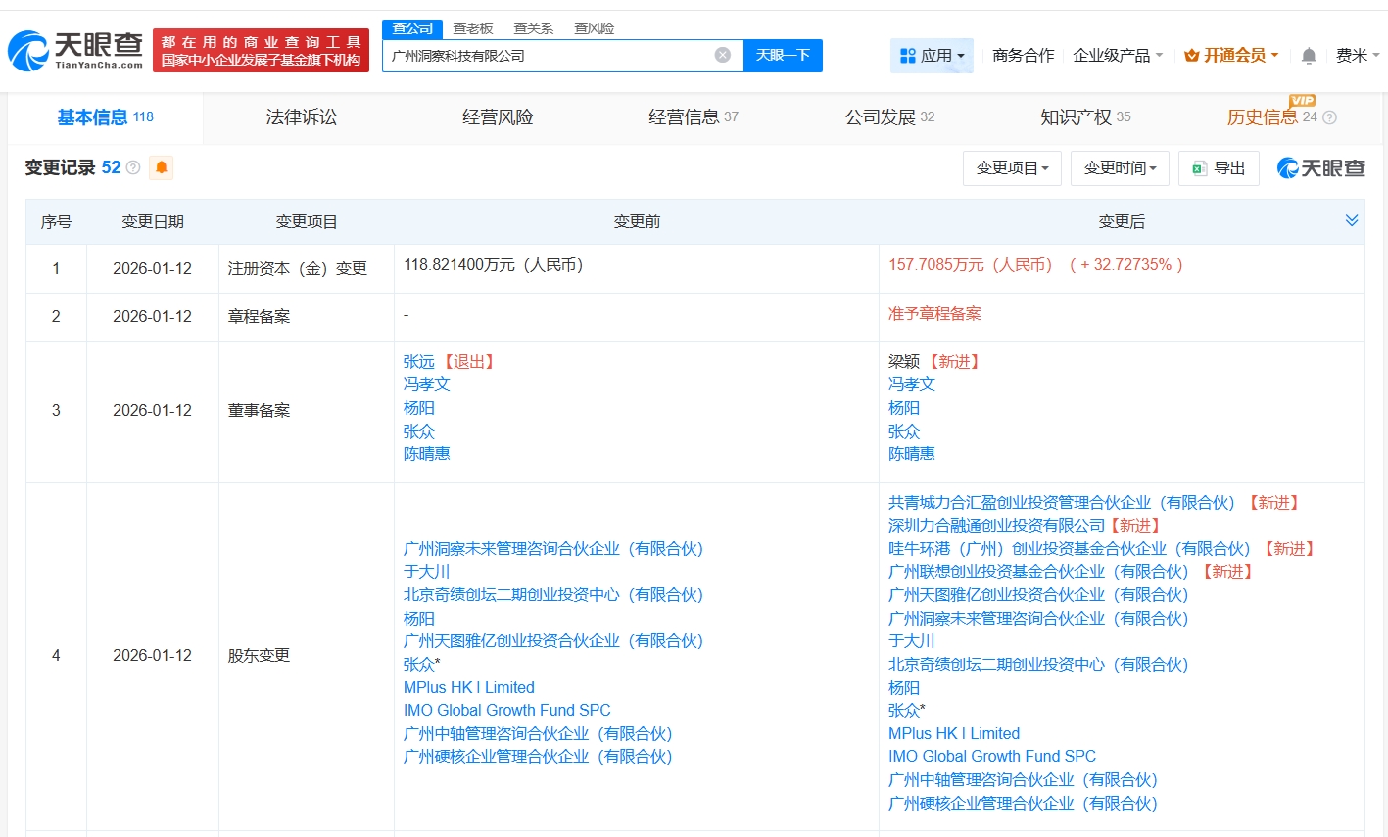Export records with 导出 button
Screen dimensions: 1388x837
[1219, 168]
